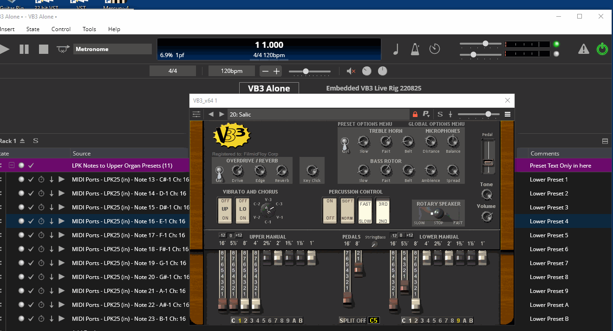Toggle the checkmark on the Note 16 binding row
Screen dimensions: 613x331
(x=31, y=221)
